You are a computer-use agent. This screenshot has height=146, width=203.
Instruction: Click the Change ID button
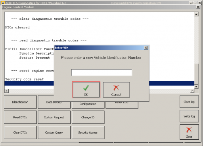(88, 117)
